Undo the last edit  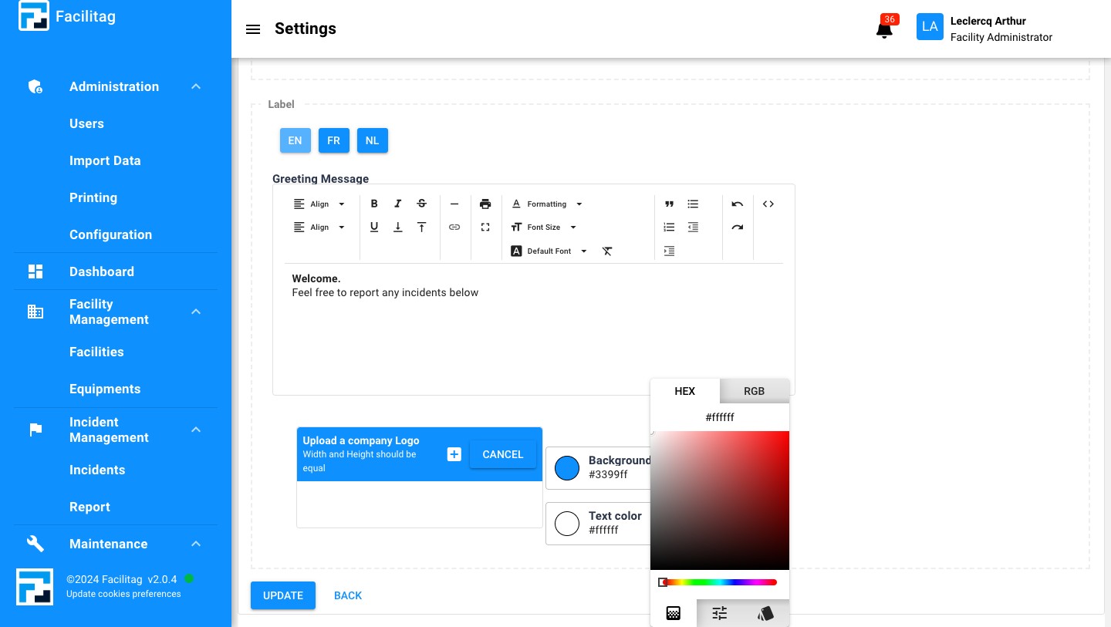click(738, 204)
